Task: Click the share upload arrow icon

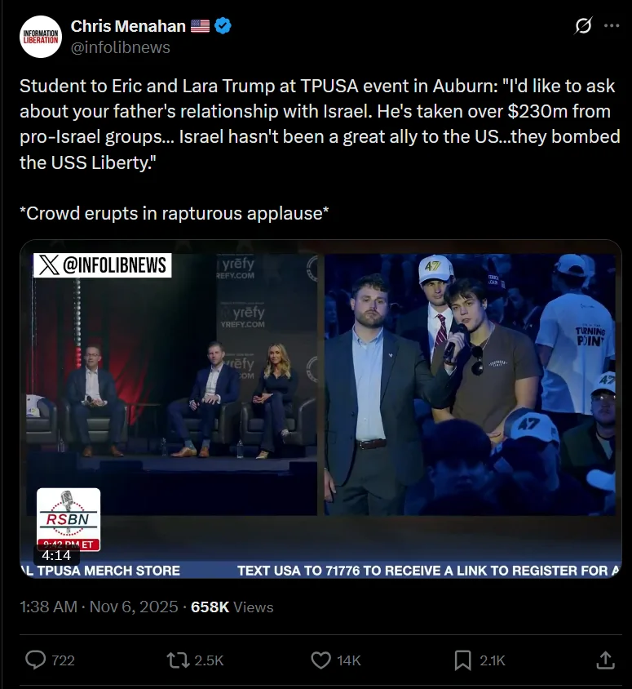Action: [x=605, y=660]
